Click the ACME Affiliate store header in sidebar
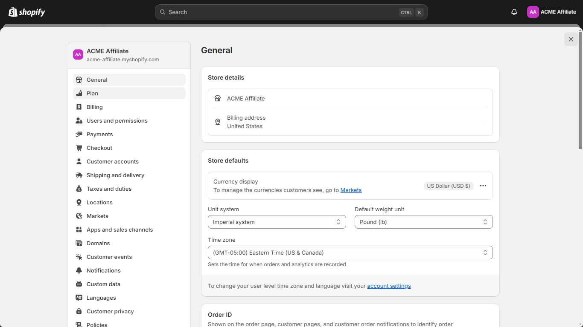Image resolution: width=583 pixels, height=327 pixels. click(x=129, y=55)
